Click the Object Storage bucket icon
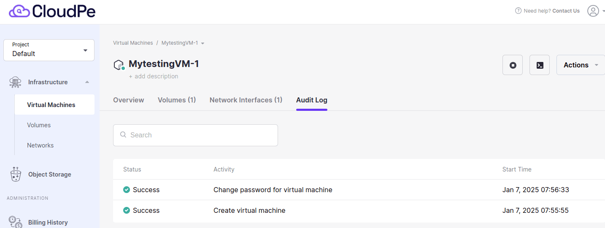Image resolution: width=605 pixels, height=228 pixels. pos(16,174)
